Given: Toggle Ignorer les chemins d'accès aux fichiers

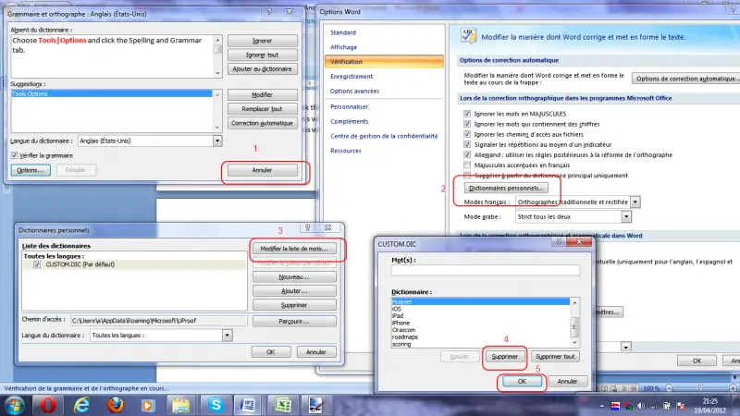Looking at the screenshot, I should (x=467, y=134).
